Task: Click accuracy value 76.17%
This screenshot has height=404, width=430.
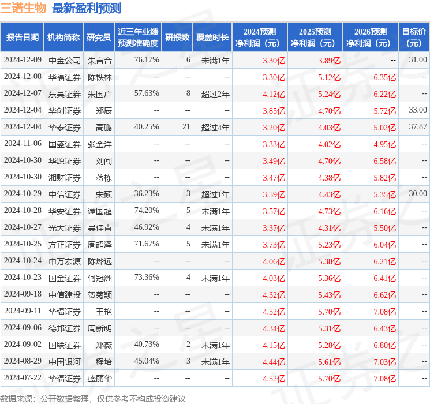Action: tap(147, 60)
